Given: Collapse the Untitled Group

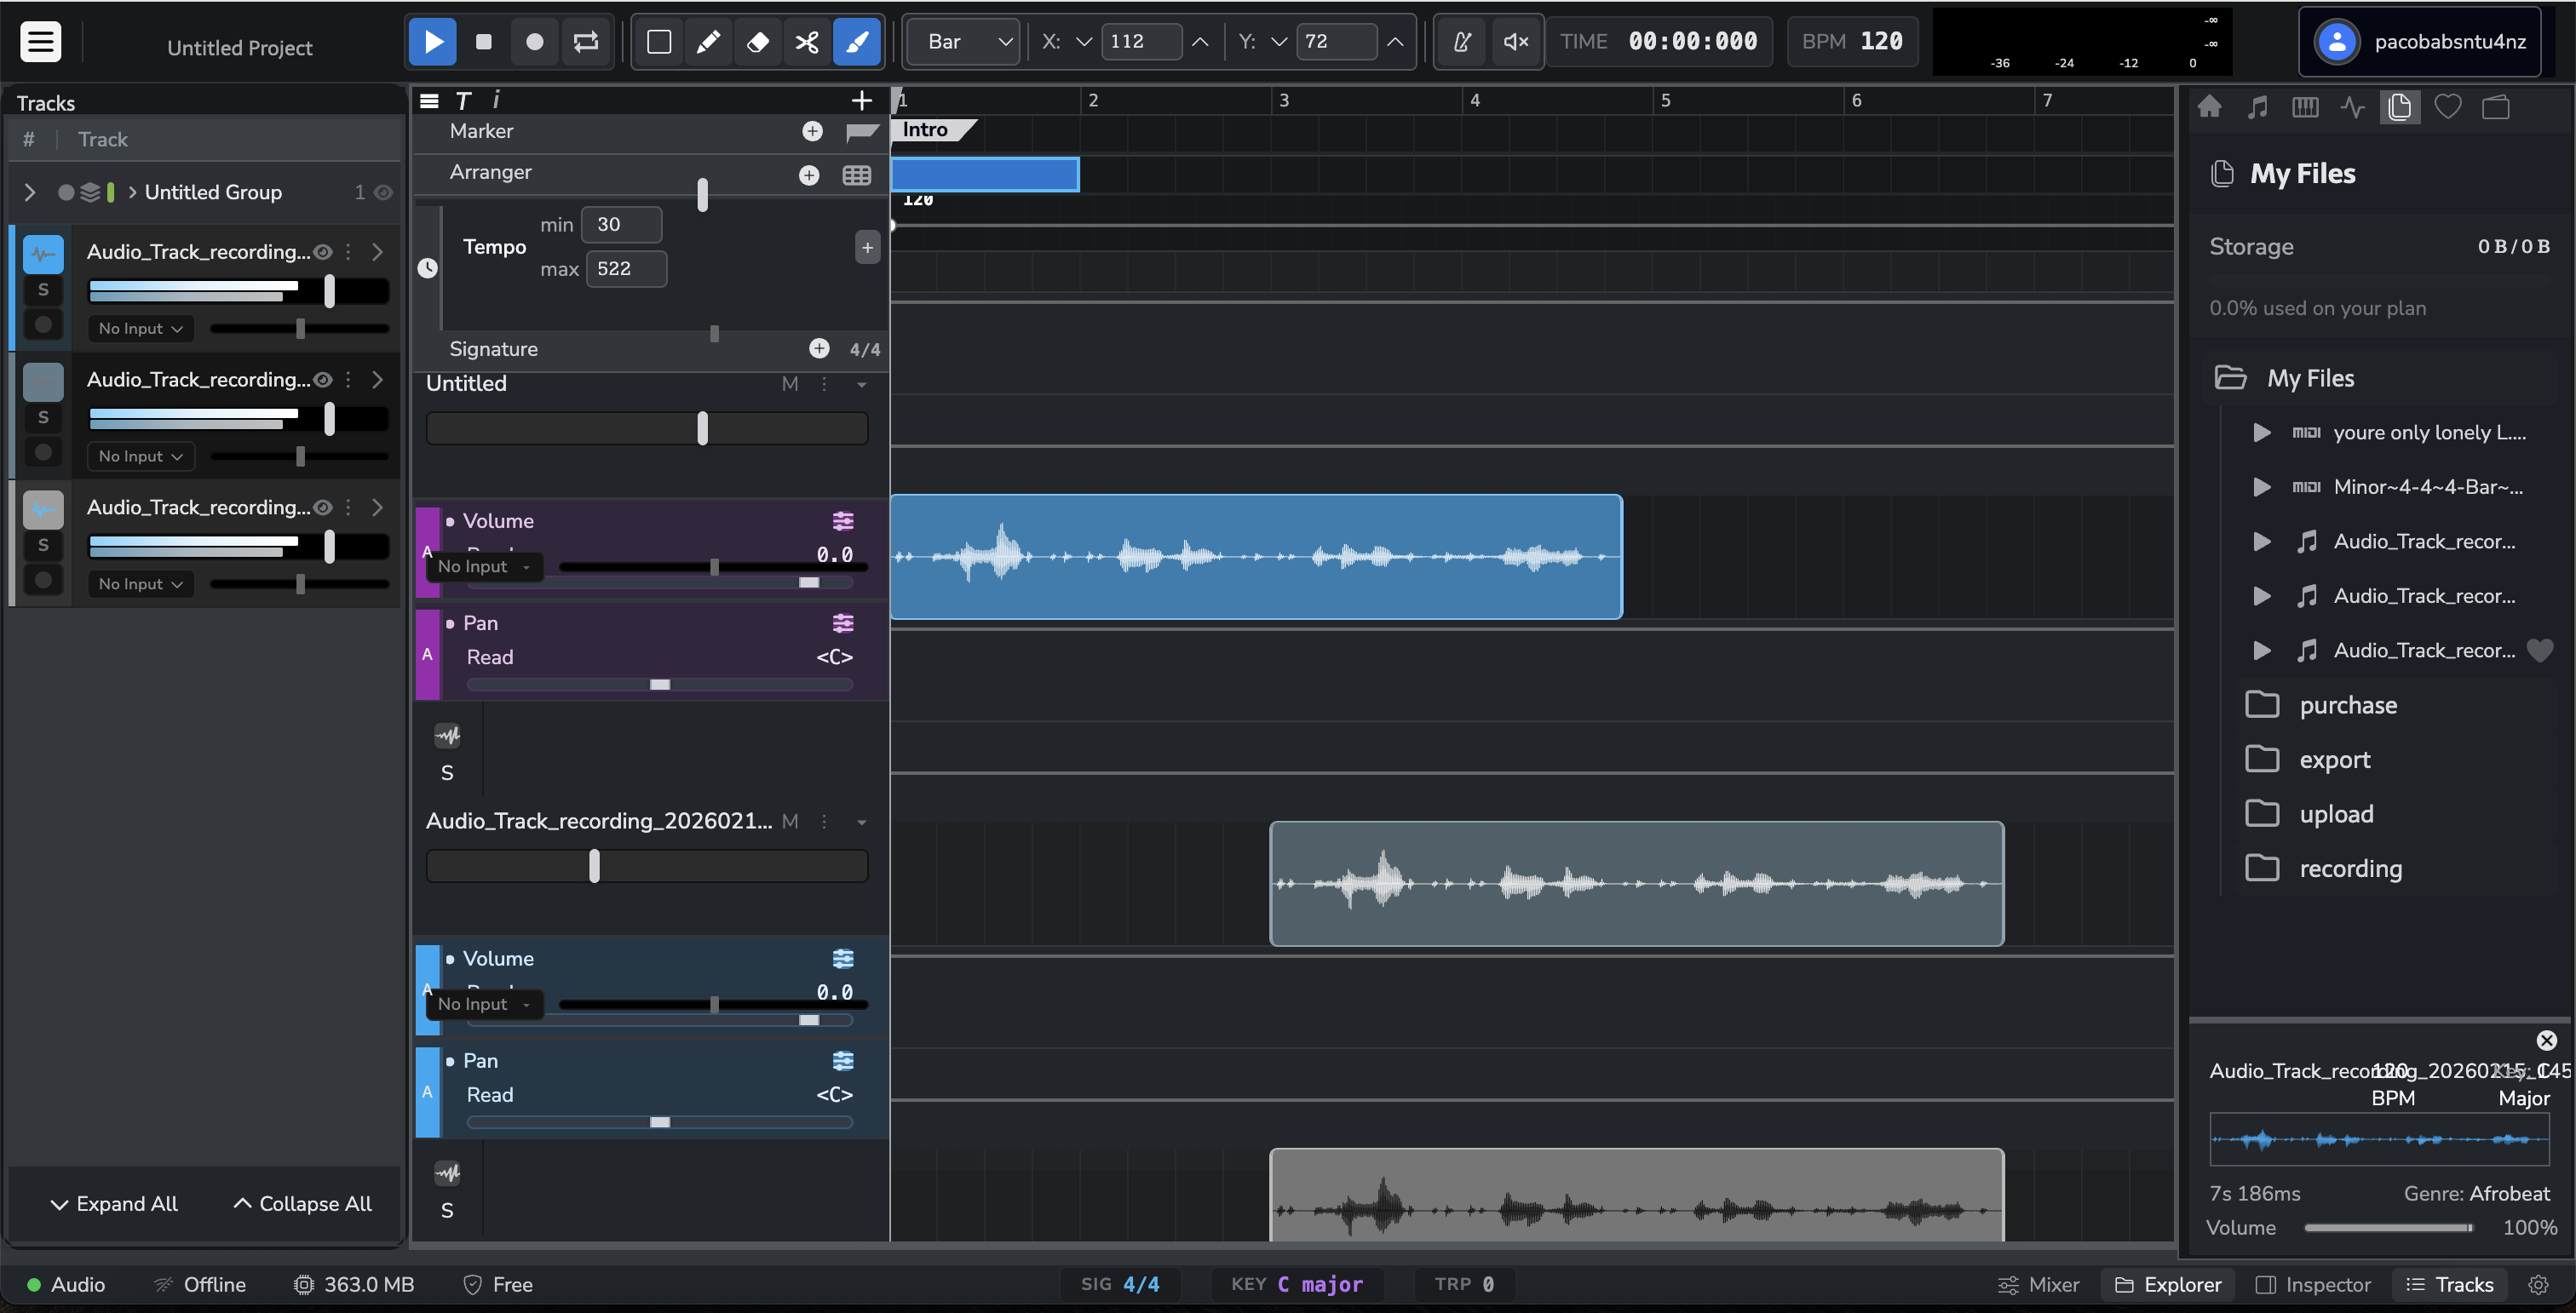Looking at the screenshot, I should (x=30, y=192).
